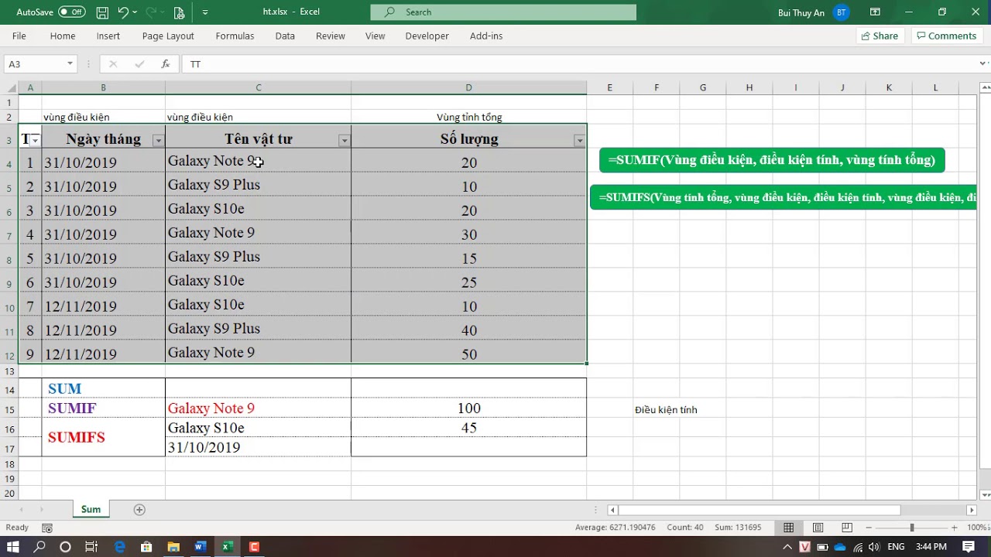The image size is (991, 557).
Task: Expand the Name Box dropdown arrow
Action: [x=70, y=64]
